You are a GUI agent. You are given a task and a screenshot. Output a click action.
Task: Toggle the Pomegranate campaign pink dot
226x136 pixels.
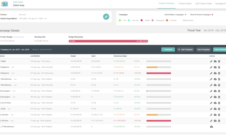pyautogui.click(x=153, y=20)
